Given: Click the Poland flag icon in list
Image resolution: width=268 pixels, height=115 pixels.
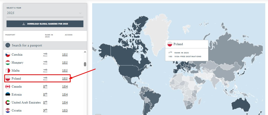Looking at the screenshot, I should [x=8, y=79].
